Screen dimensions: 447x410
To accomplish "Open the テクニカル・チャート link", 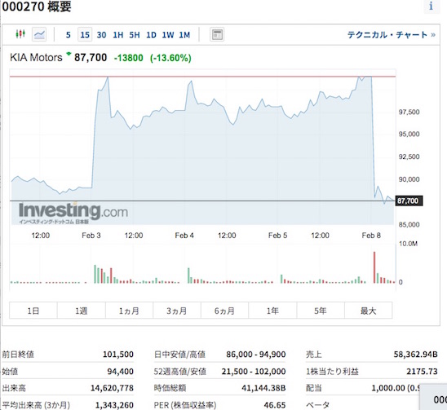I will [392, 35].
